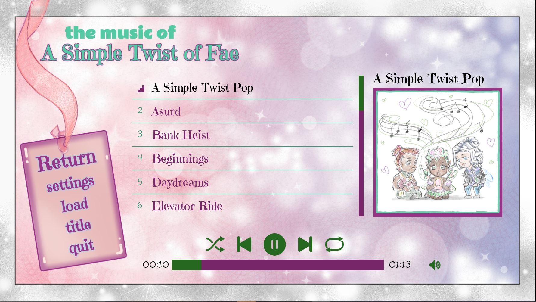
Task: Choose Daydreams from the track list
Action: click(x=242, y=182)
